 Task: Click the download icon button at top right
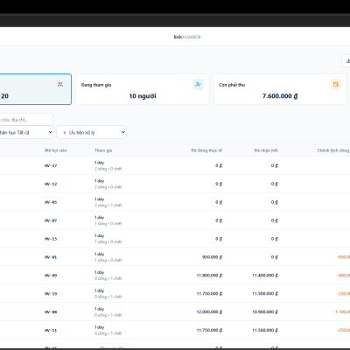pyautogui.click(x=346, y=61)
